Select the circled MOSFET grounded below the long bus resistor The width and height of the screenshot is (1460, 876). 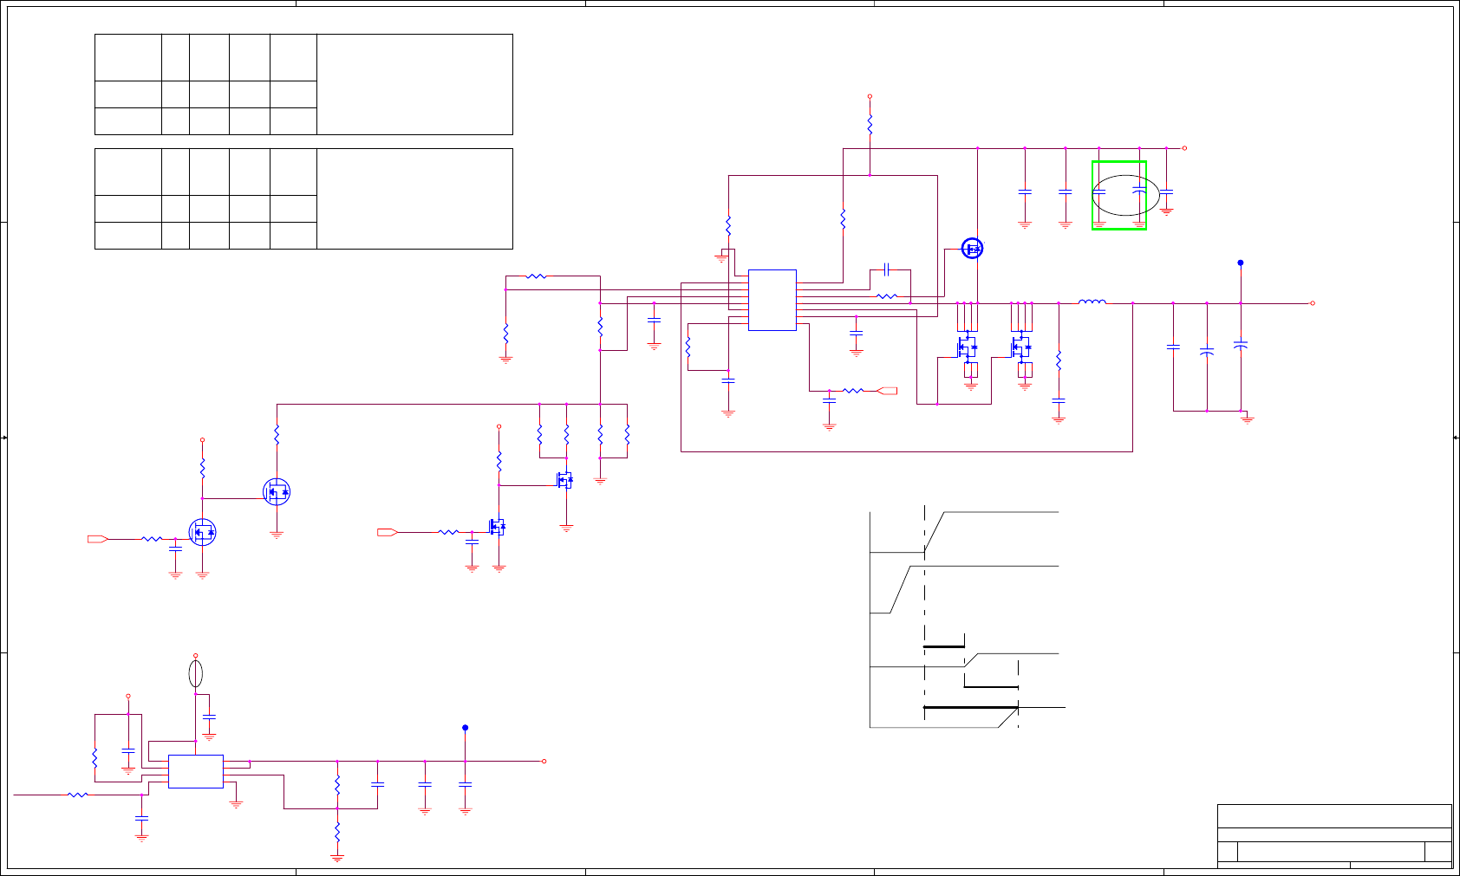coord(277,492)
